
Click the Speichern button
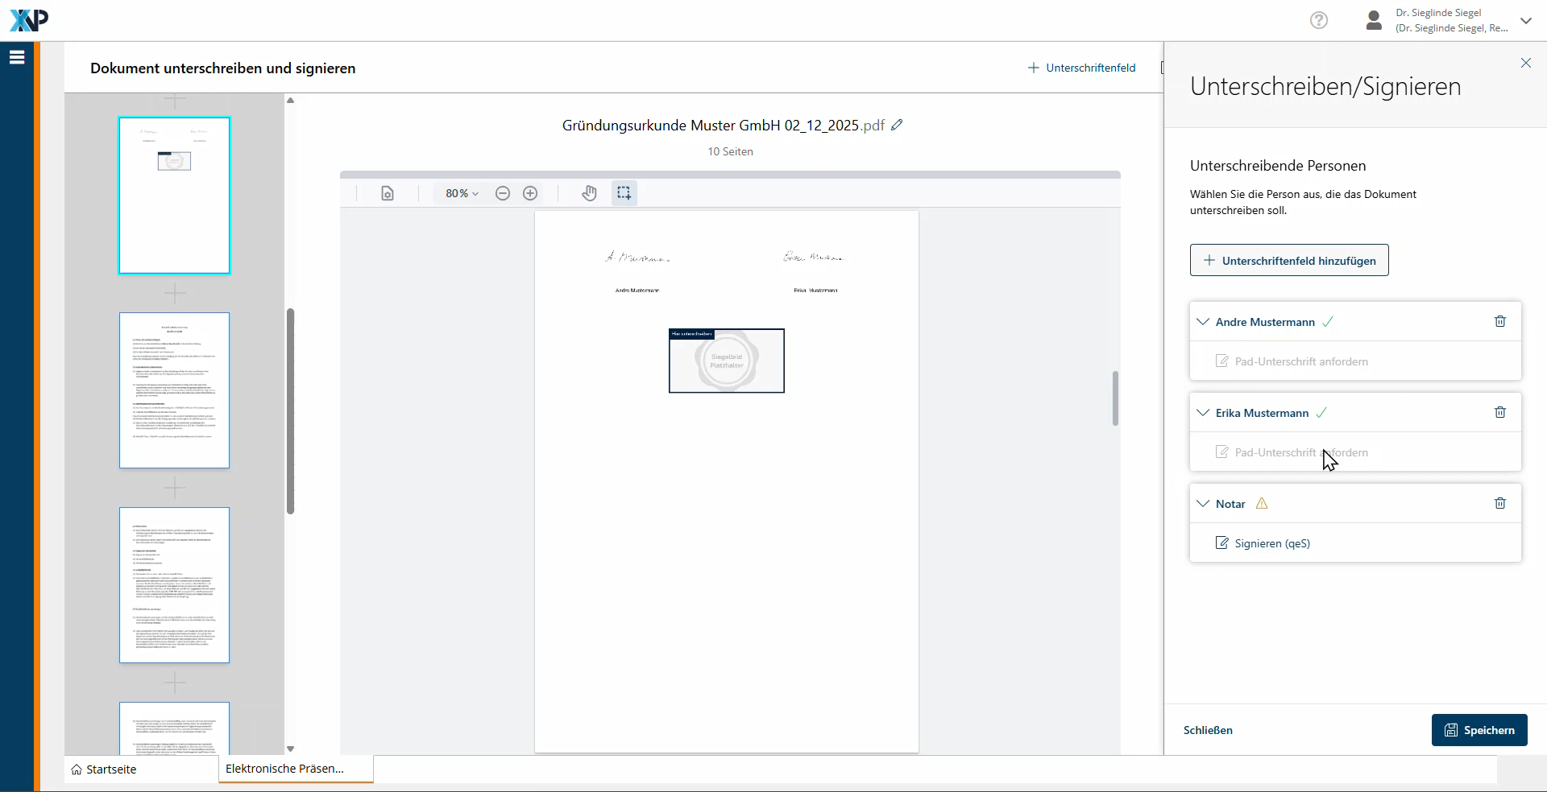tap(1479, 730)
